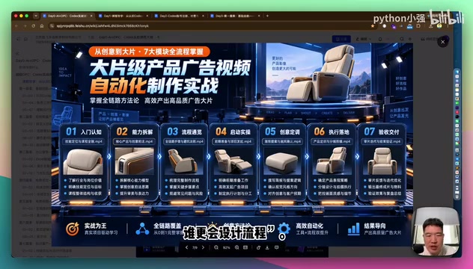Close the Day0 browser tab

pos(91,16)
